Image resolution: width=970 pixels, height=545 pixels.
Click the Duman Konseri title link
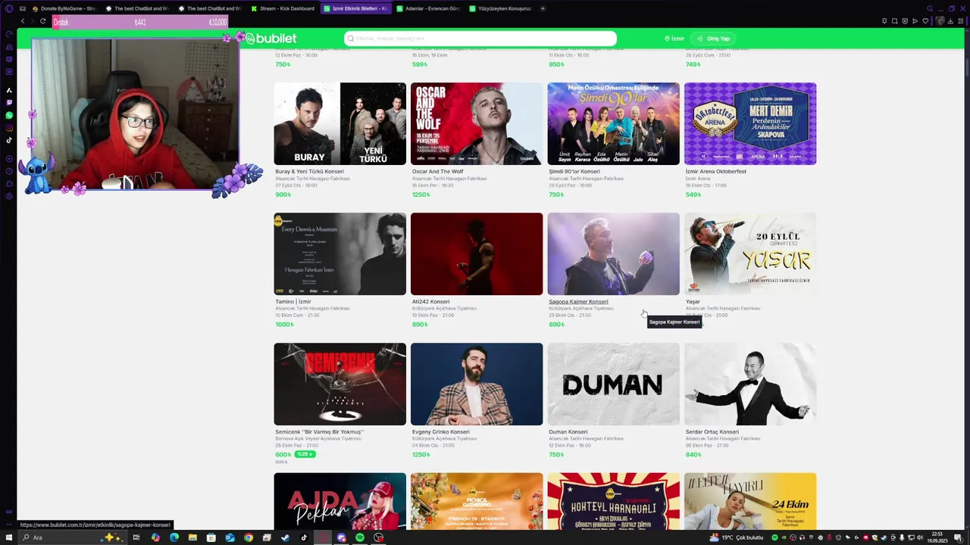pyautogui.click(x=568, y=431)
